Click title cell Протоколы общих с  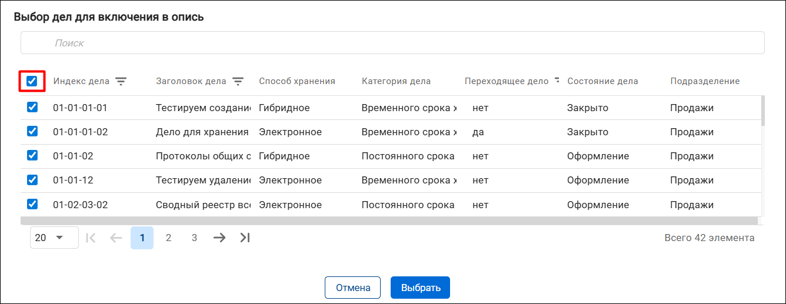(204, 156)
